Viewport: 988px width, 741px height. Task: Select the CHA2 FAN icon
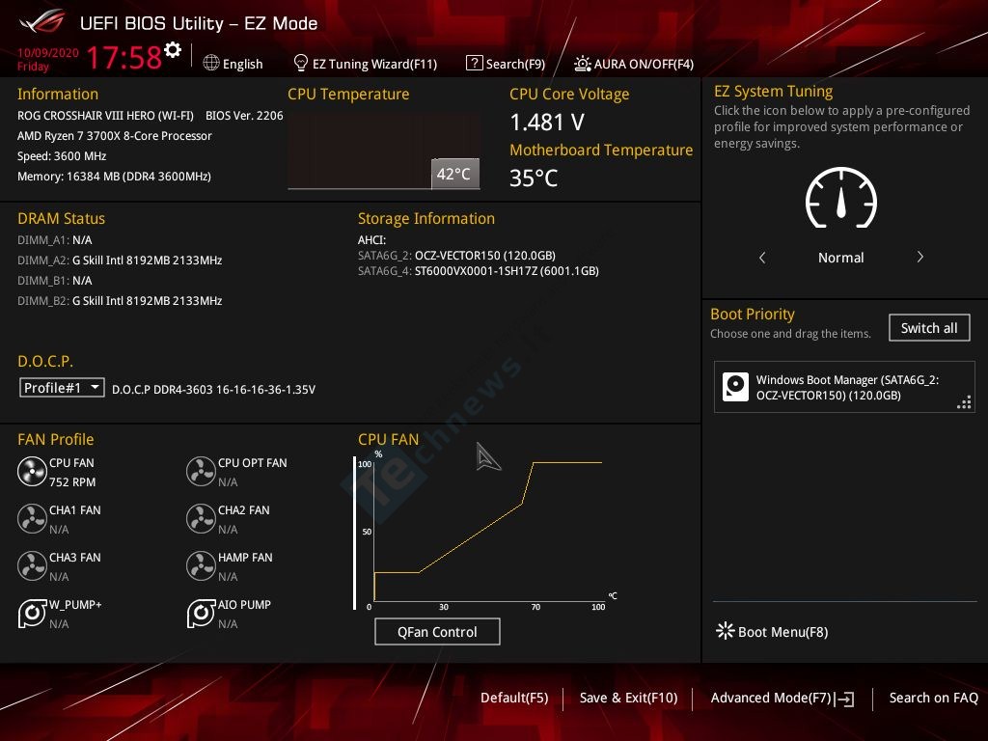click(x=201, y=518)
